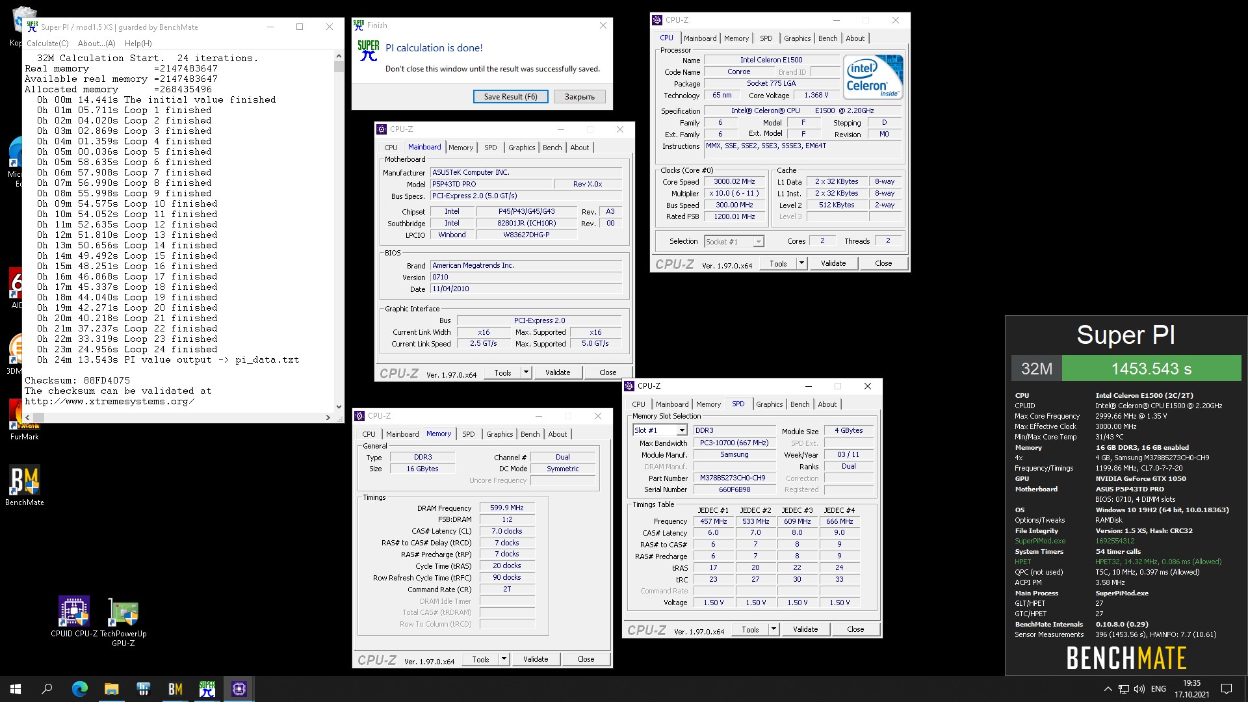The image size is (1248, 702).
Task: Click the BIOS Date field 11/04/2010
Action: click(x=526, y=289)
